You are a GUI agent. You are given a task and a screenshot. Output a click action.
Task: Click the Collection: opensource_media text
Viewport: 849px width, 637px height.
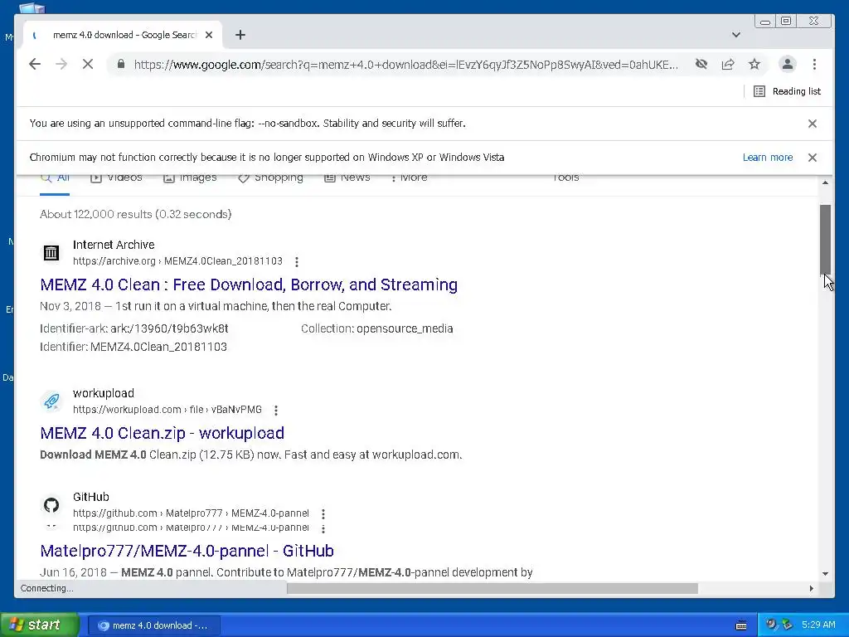click(377, 328)
